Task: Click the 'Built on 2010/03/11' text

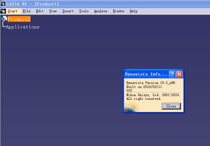Action: (144, 87)
